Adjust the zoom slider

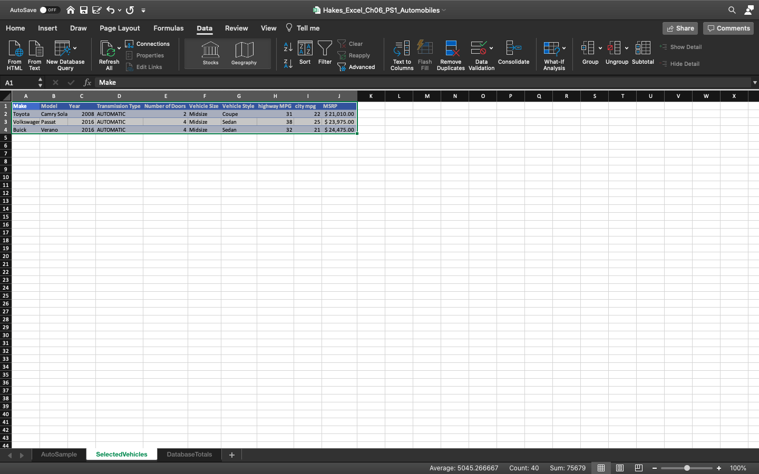[x=687, y=468]
